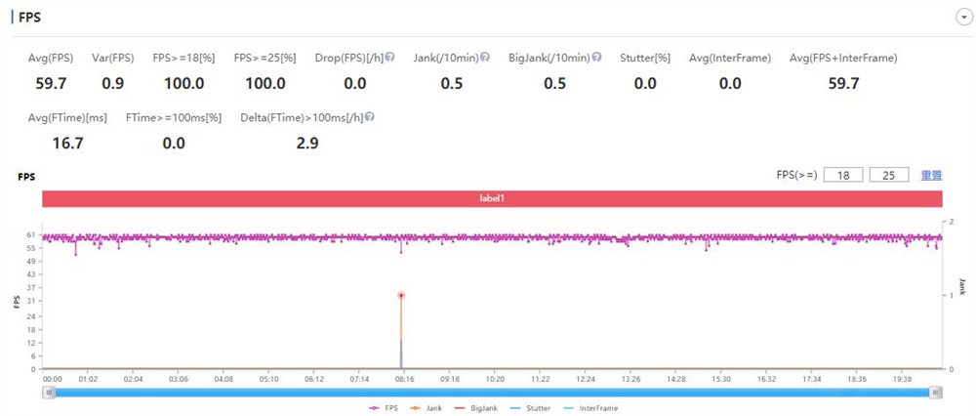This screenshot has height=416, width=976.
Task: Grab the left handle of the time range slider
Action: pos(48,393)
